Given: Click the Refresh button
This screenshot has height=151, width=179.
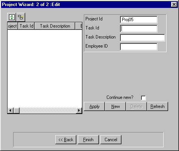Looking at the screenshot, I should pos(158,106).
